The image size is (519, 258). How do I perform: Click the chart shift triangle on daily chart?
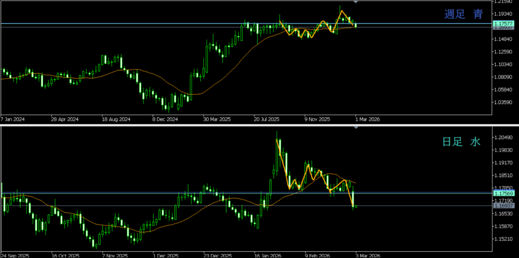tap(356, 127)
